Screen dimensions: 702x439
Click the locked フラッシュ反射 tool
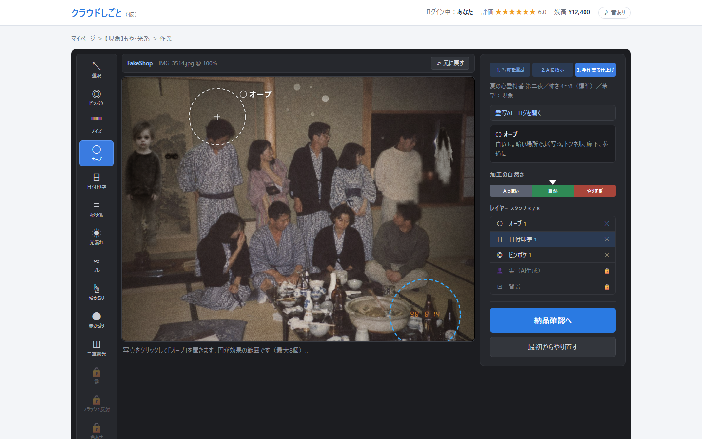tap(97, 403)
